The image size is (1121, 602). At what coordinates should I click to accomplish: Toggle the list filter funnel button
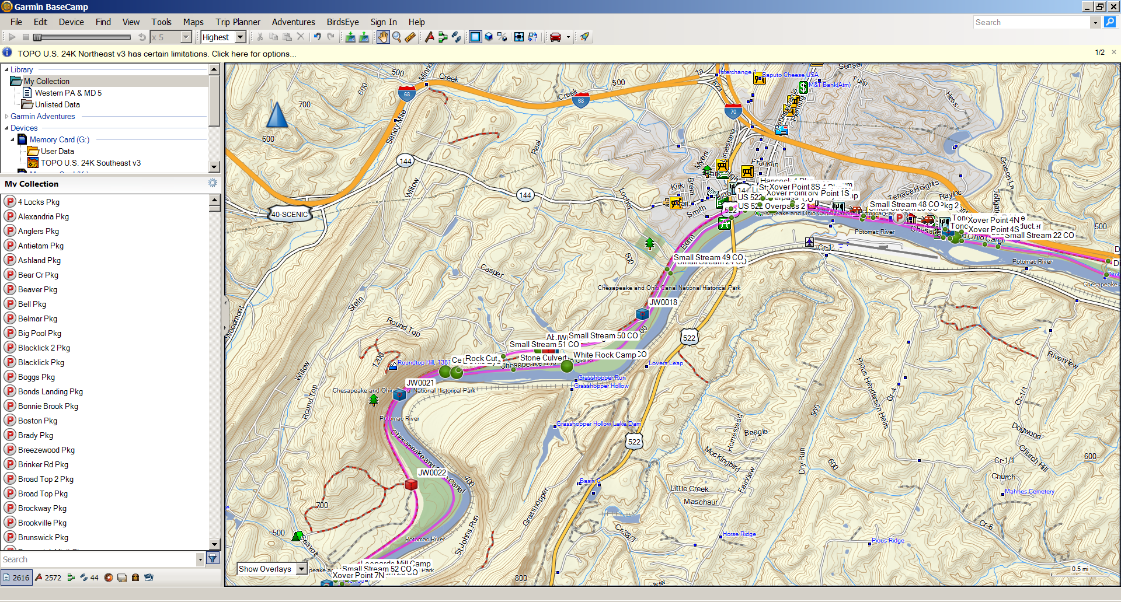click(213, 559)
